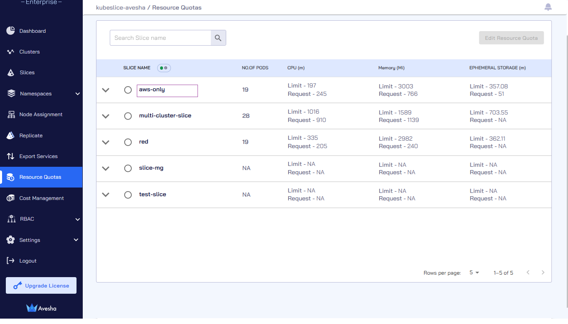Viewport: 568px width, 324px height.
Task: Select the multi-cluster-slice radio button
Action: tap(128, 116)
